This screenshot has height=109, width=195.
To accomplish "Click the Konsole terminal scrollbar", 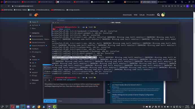I will tap(178, 74).
